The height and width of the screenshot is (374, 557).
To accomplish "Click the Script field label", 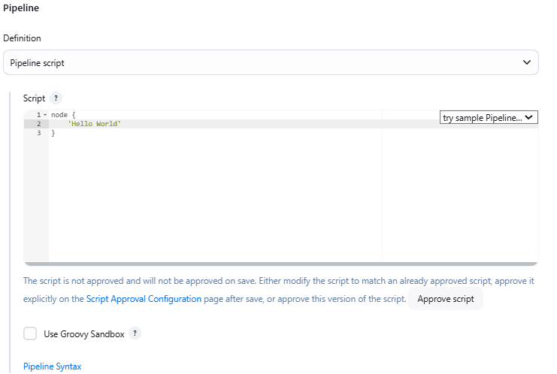I will (35, 98).
